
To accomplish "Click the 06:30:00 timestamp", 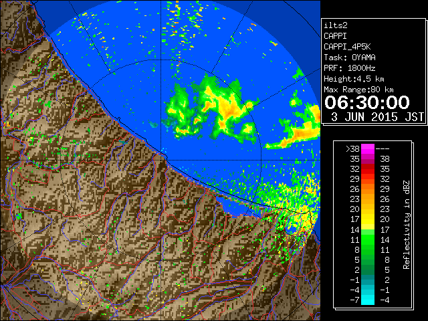I will pos(367,102).
